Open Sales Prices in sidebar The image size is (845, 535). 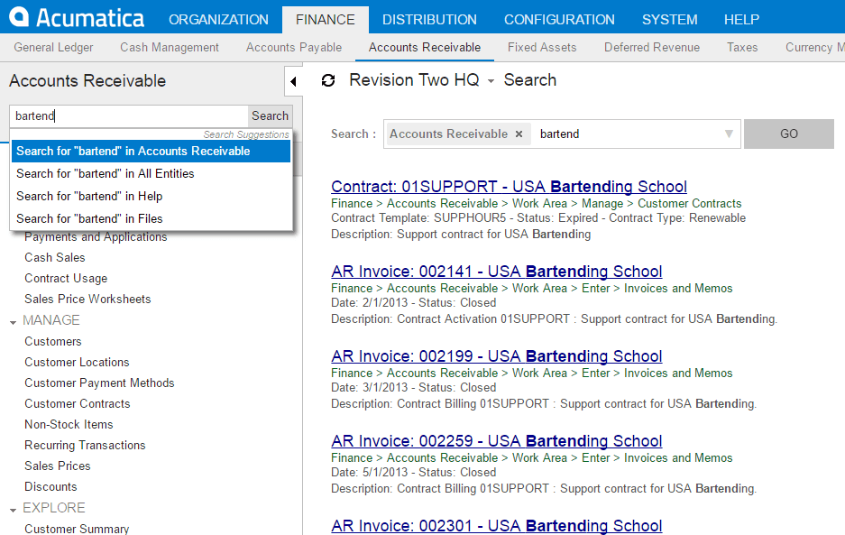(x=58, y=466)
